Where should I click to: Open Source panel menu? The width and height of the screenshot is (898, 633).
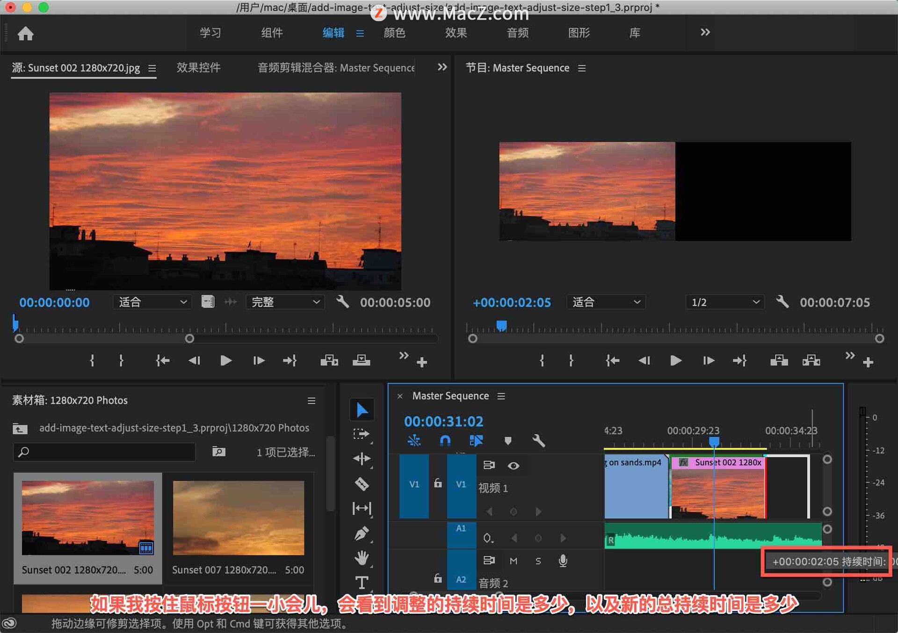152,68
